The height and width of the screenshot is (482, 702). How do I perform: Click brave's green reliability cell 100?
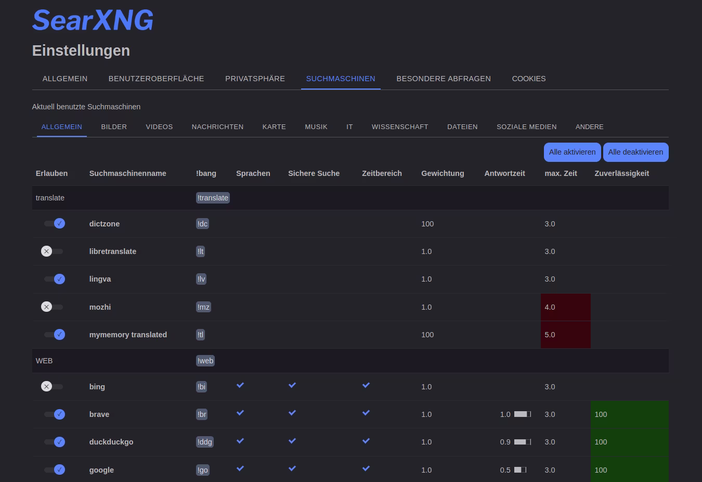630,414
